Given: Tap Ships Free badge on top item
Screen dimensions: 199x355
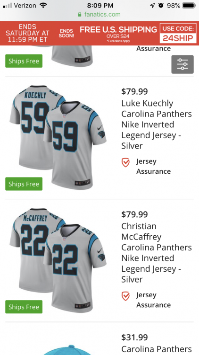Looking at the screenshot, I should point(24,61).
